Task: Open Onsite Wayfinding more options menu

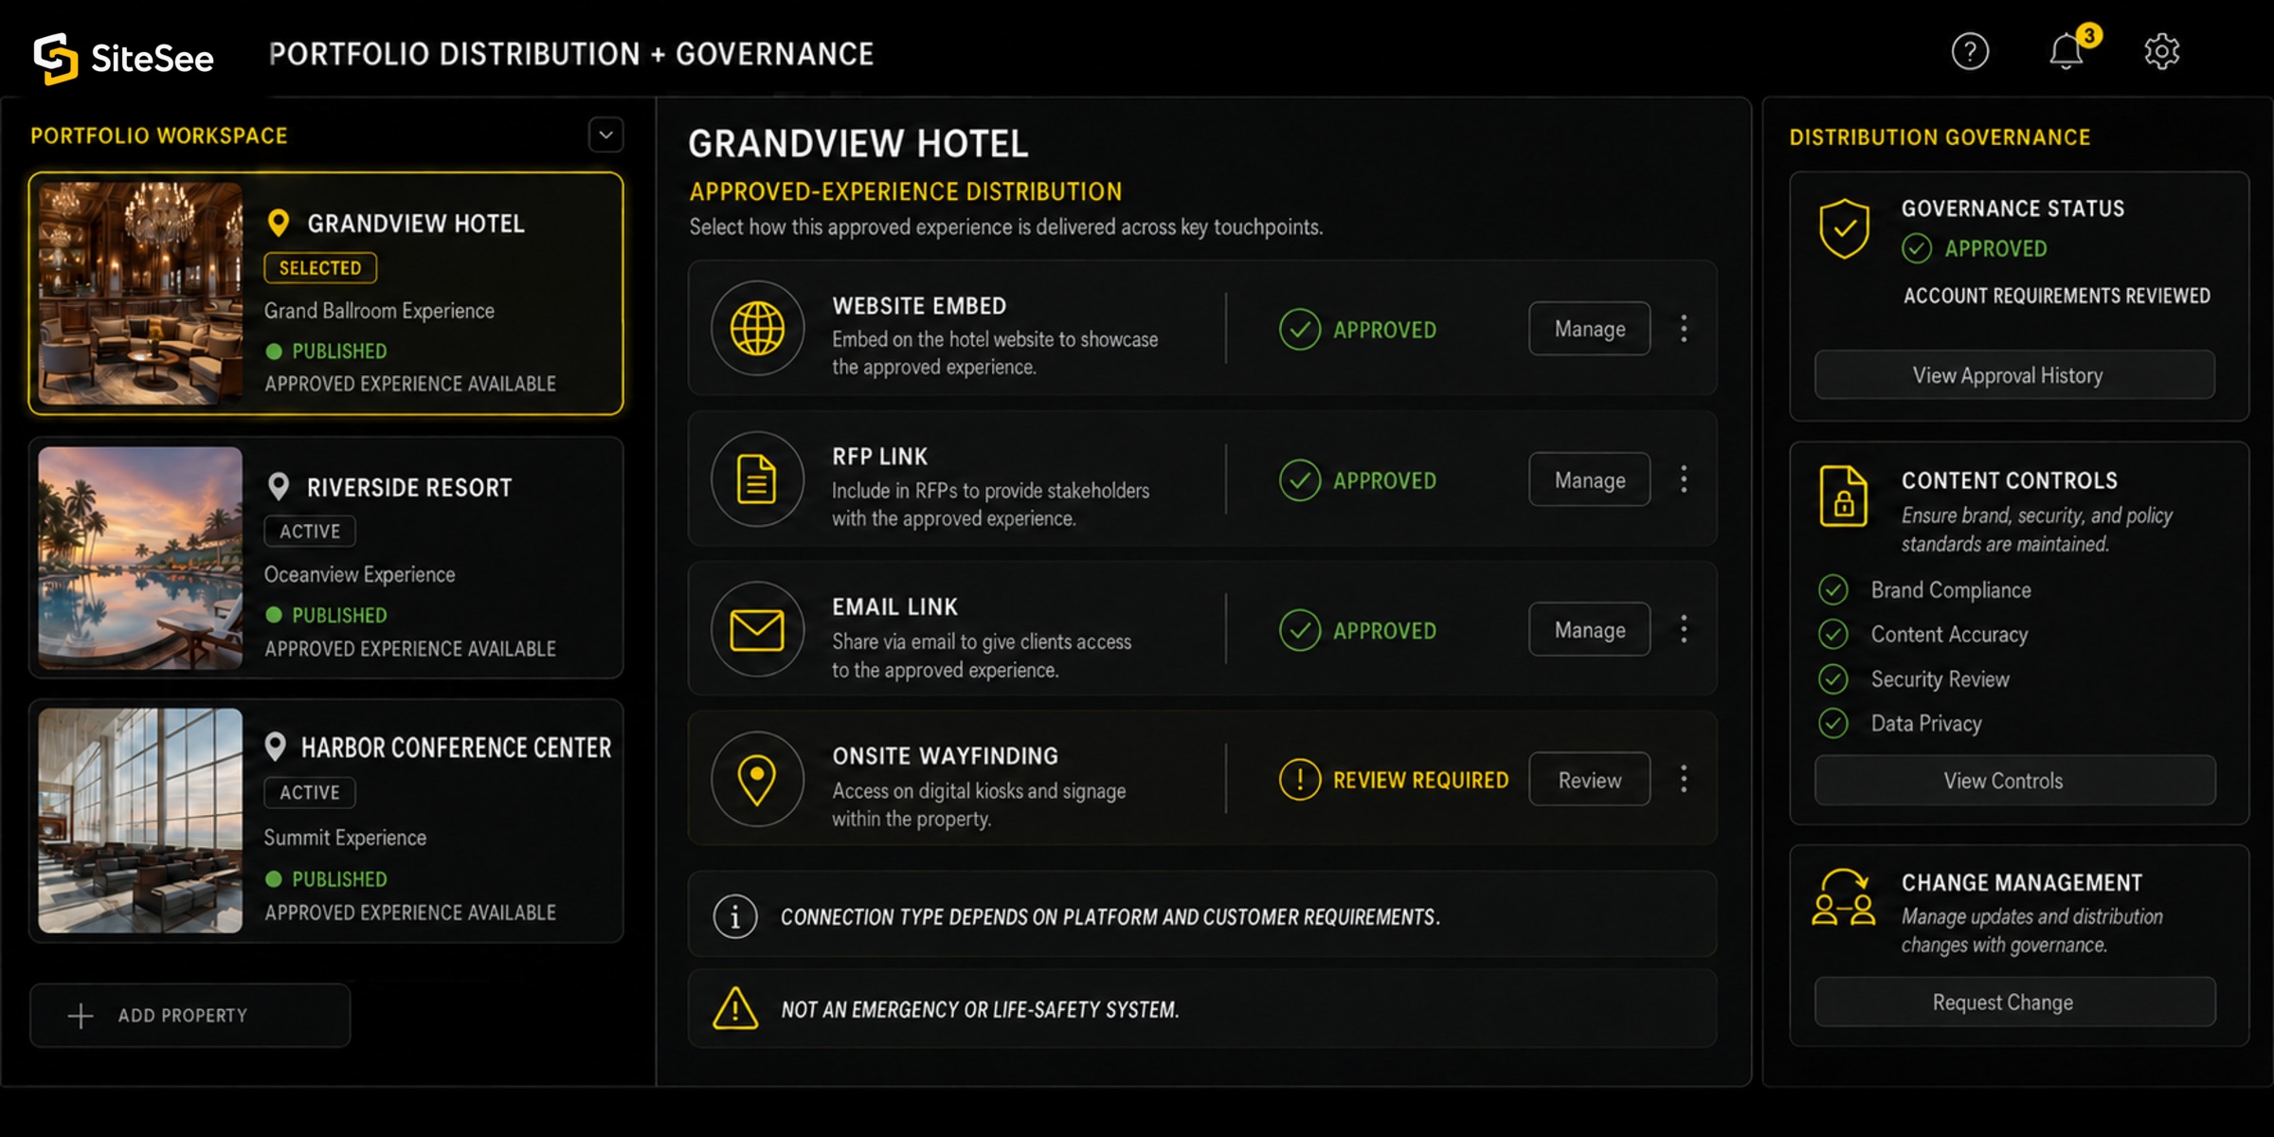Action: (x=1684, y=780)
